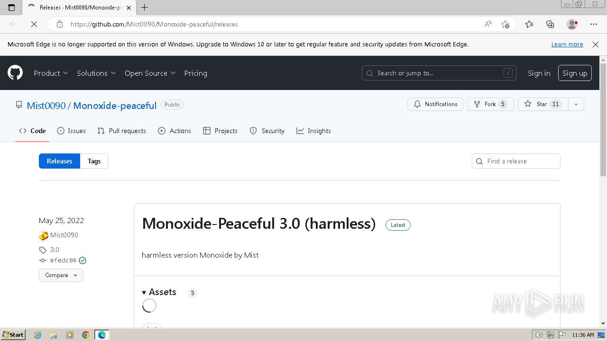Image resolution: width=607 pixels, height=341 pixels.
Task: Open the Edge profile avatar
Action: tap(572, 24)
